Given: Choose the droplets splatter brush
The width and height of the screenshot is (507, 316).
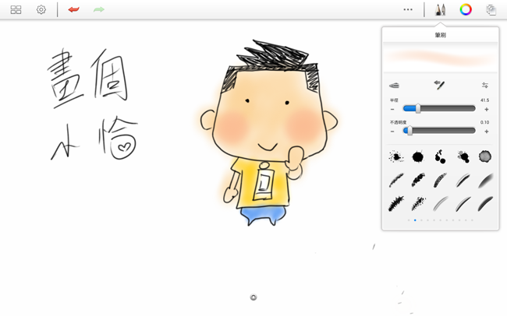Looking at the screenshot, I should 440,157.
